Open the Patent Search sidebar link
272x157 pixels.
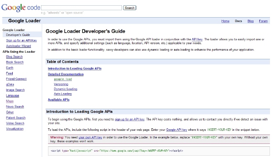[16, 118]
